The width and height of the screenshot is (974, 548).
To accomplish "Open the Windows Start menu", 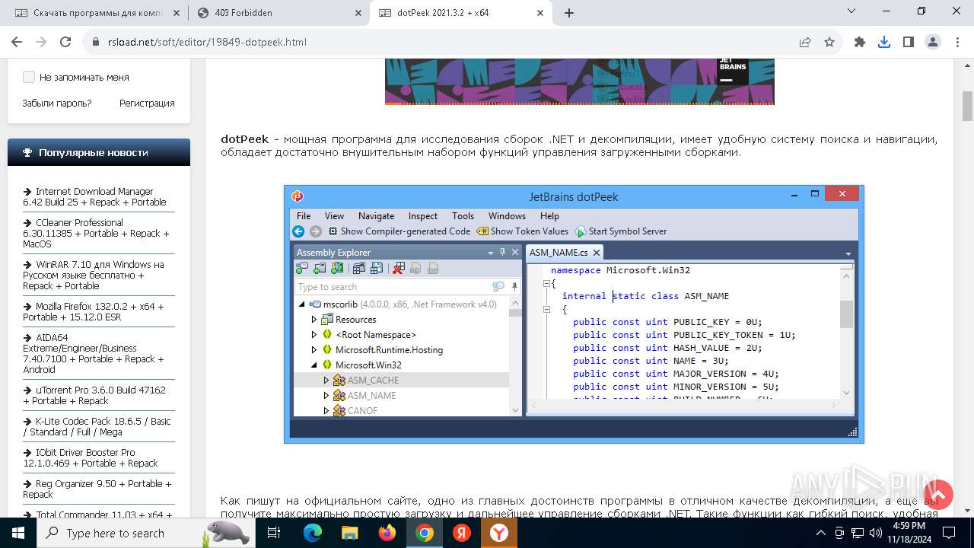I will (18, 533).
